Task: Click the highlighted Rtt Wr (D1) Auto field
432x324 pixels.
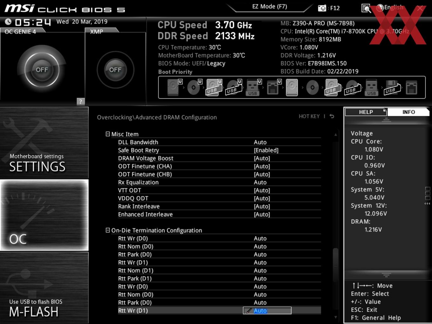Action: pos(267,311)
